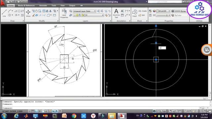This screenshot has width=212, height=119.
Task: Choose the Explode tool in Modify panel
Action: [37, 15]
